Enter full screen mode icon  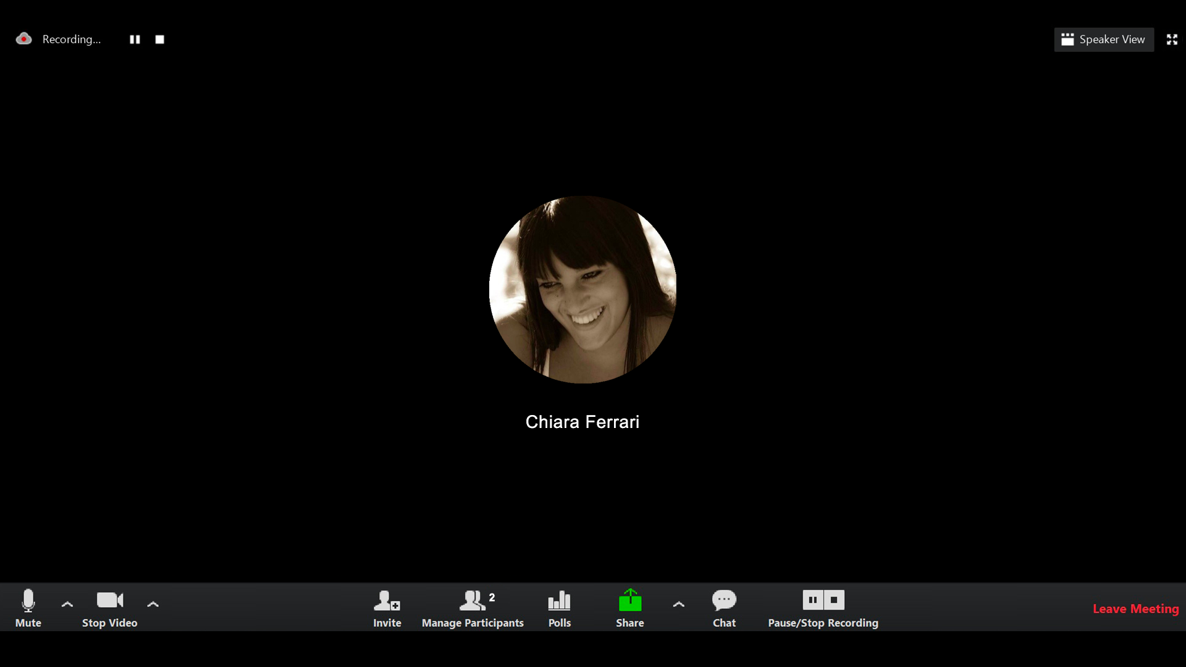[x=1172, y=40]
